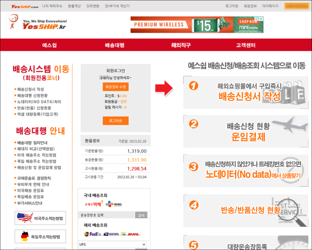Open card 5, 대량운송장등록

click(246, 242)
